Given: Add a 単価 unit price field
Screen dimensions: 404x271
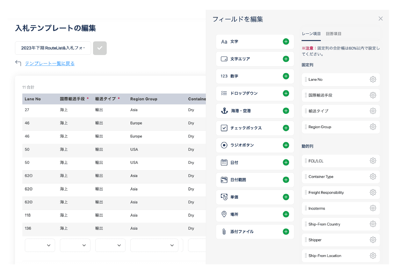Looking at the screenshot, I should click(x=286, y=197).
